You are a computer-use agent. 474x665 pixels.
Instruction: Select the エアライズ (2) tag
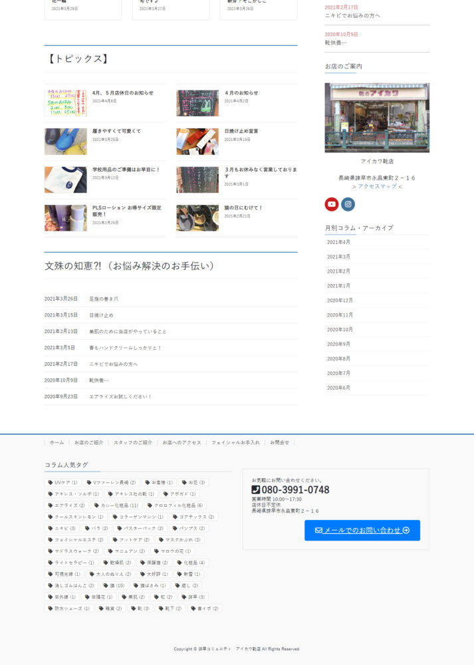coord(66,505)
